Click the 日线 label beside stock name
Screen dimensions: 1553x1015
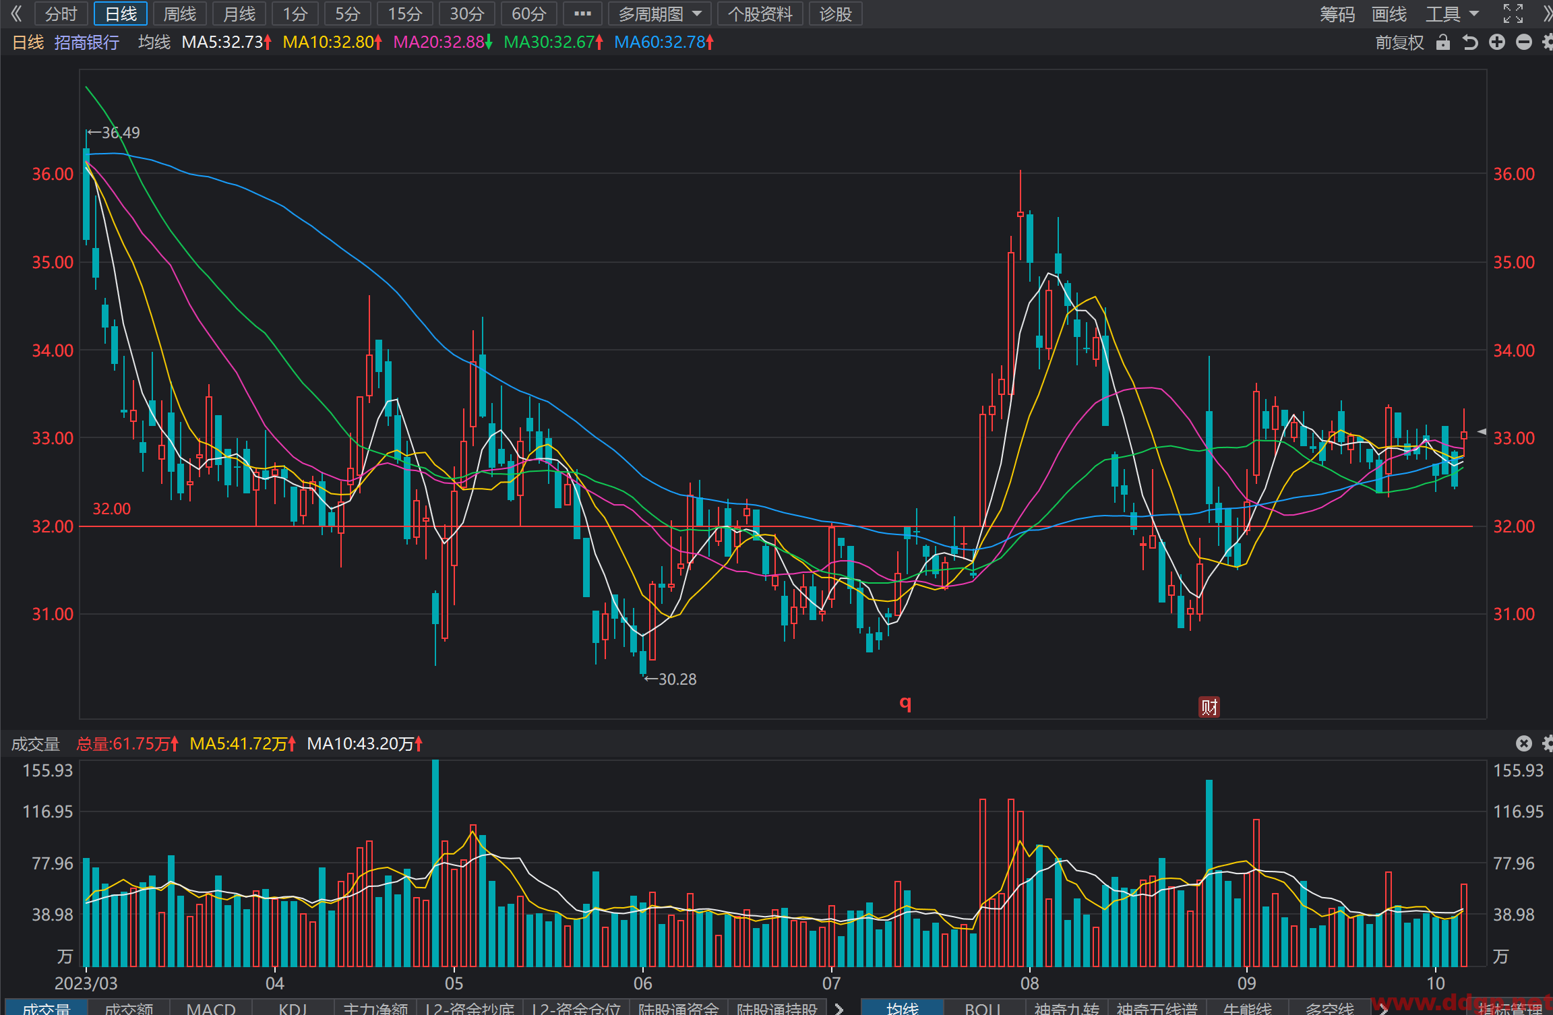[28, 42]
